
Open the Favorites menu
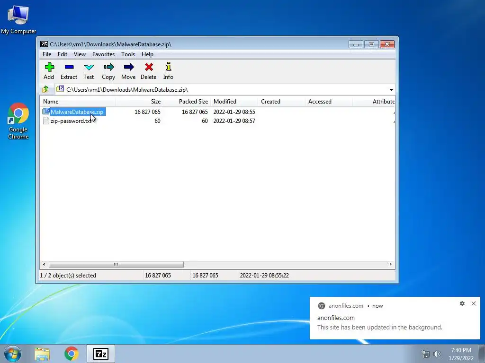point(103,54)
